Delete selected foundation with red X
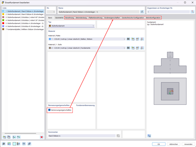Viewport: 196px width, 147px height. pyautogui.click(x=42, y=137)
